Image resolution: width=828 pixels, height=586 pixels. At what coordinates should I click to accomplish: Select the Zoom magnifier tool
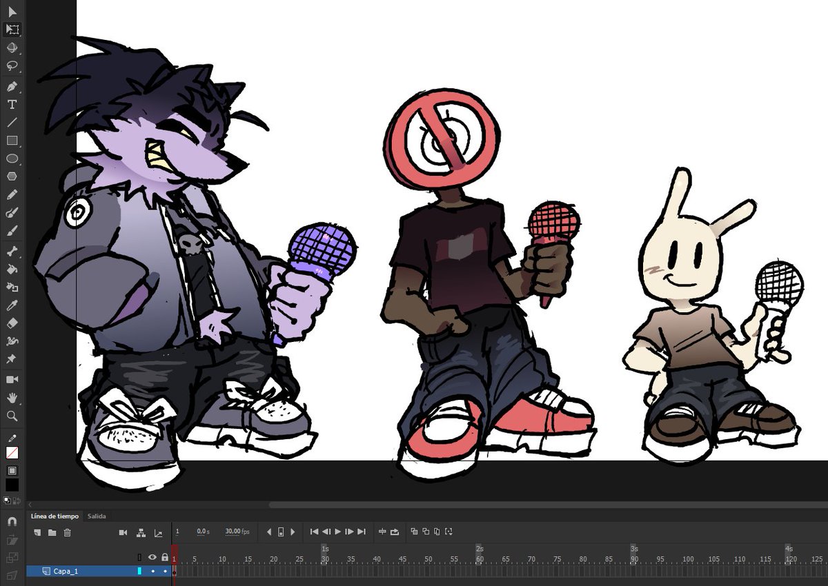pyautogui.click(x=12, y=416)
